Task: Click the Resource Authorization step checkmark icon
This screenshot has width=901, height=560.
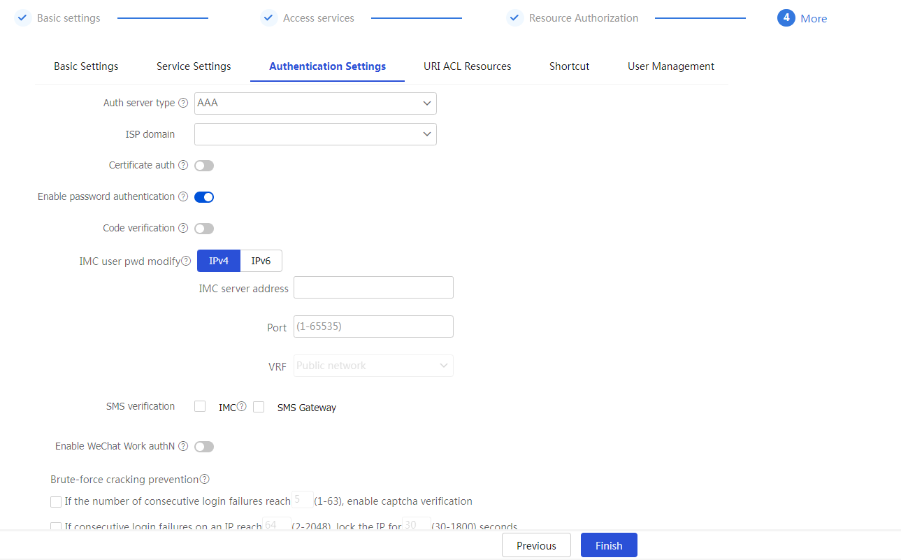Action: tap(515, 18)
